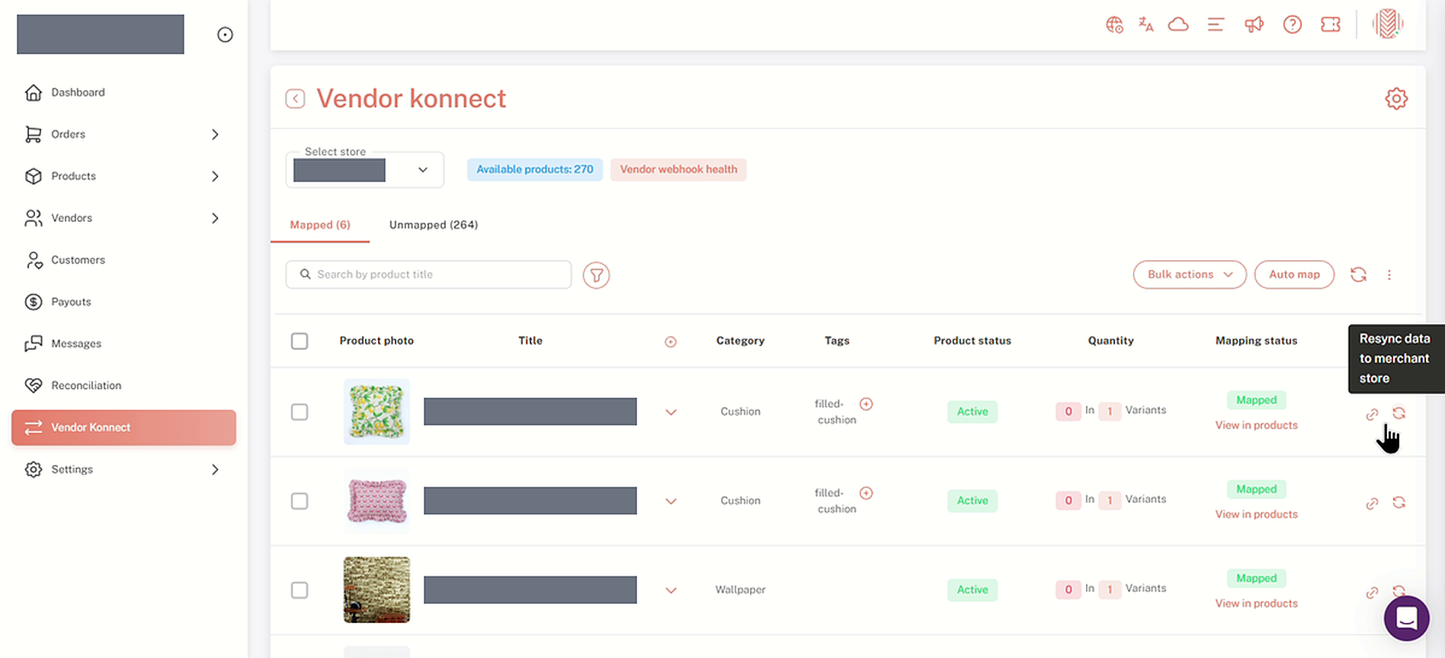Image resolution: width=1445 pixels, height=658 pixels.
Task: Open the megaphone announcements icon
Action: (1254, 24)
